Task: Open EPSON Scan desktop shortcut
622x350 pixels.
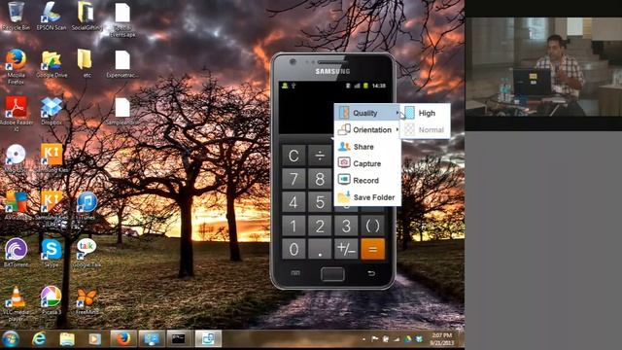Action: (x=52, y=17)
